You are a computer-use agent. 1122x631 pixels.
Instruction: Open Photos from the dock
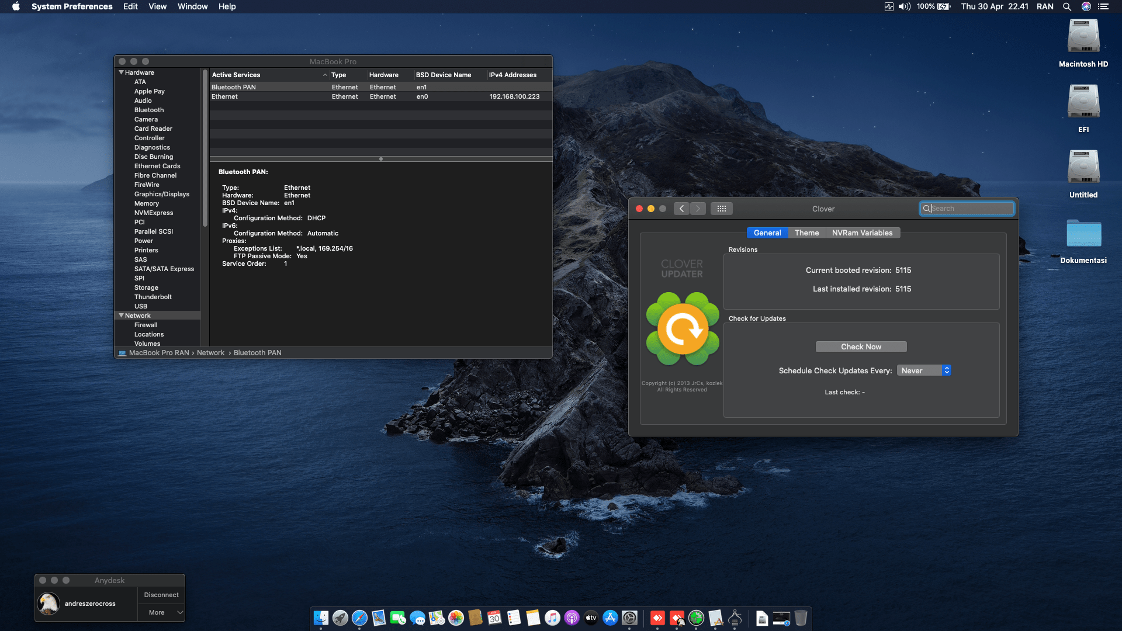[456, 618]
